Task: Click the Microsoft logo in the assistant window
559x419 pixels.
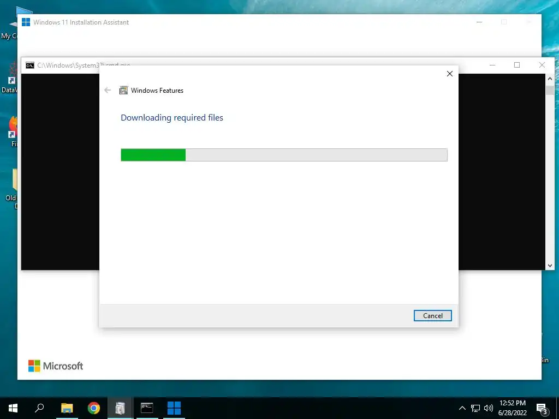Action: (x=56, y=366)
